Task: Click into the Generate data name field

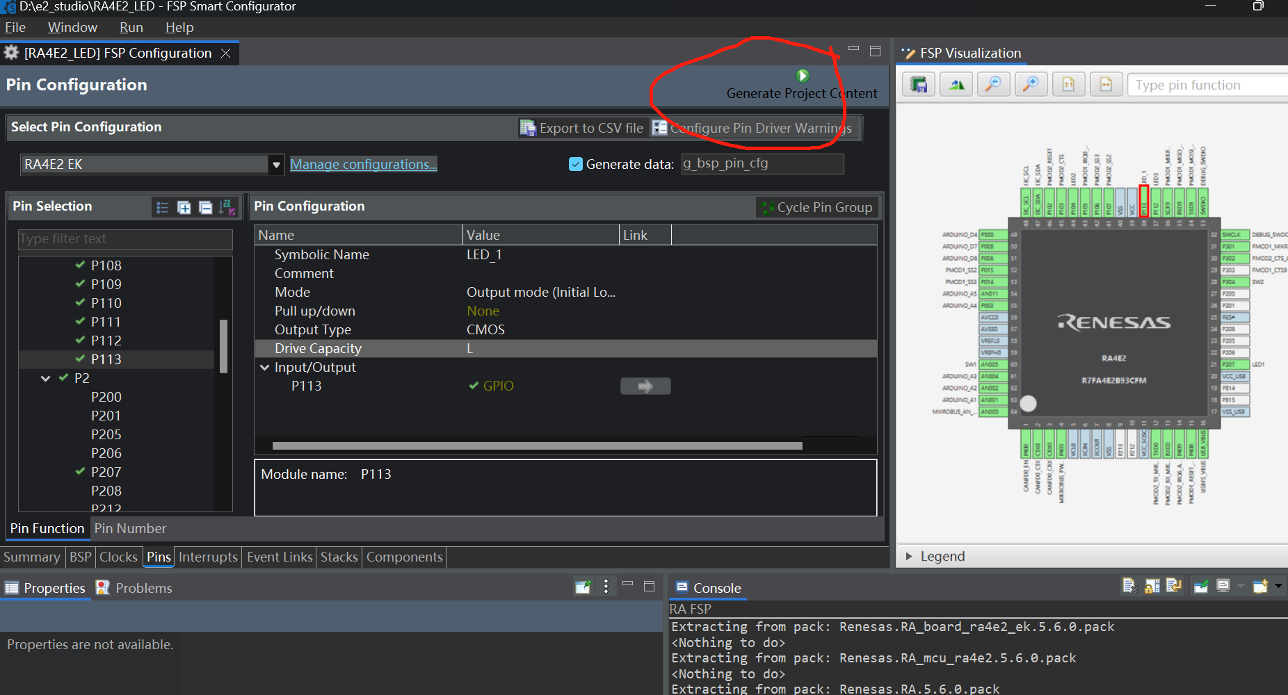Action: 762,164
